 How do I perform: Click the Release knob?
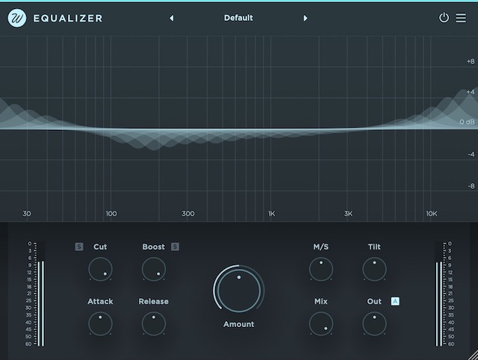[x=154, y=323]
